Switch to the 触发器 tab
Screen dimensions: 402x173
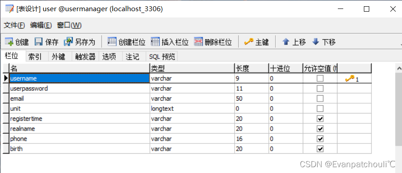pyautogui.click(x=85, y=56)
